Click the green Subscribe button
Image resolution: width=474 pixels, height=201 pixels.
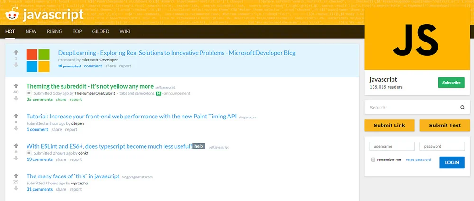coord(451,83)
